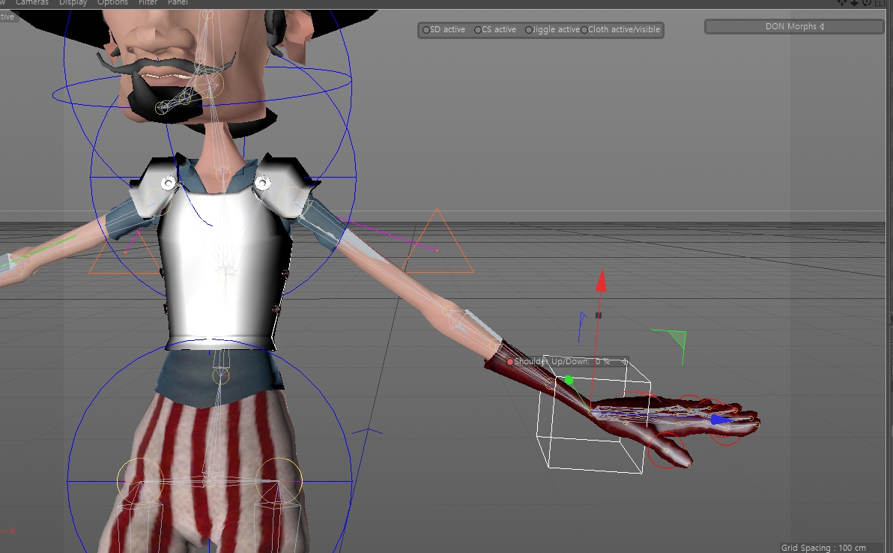This screenshot has height=553, width=893.
Task: Open the Display viewport menu
Action: 73,3
